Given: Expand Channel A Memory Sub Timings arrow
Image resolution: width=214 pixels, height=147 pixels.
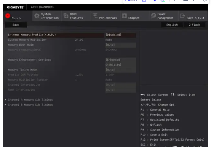Looking at the screenshot, I should [6, 100].
